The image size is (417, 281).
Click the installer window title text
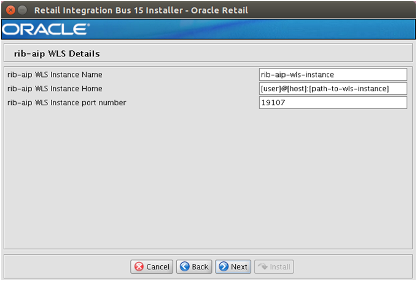pyautogui.click(x=141, y=10)
